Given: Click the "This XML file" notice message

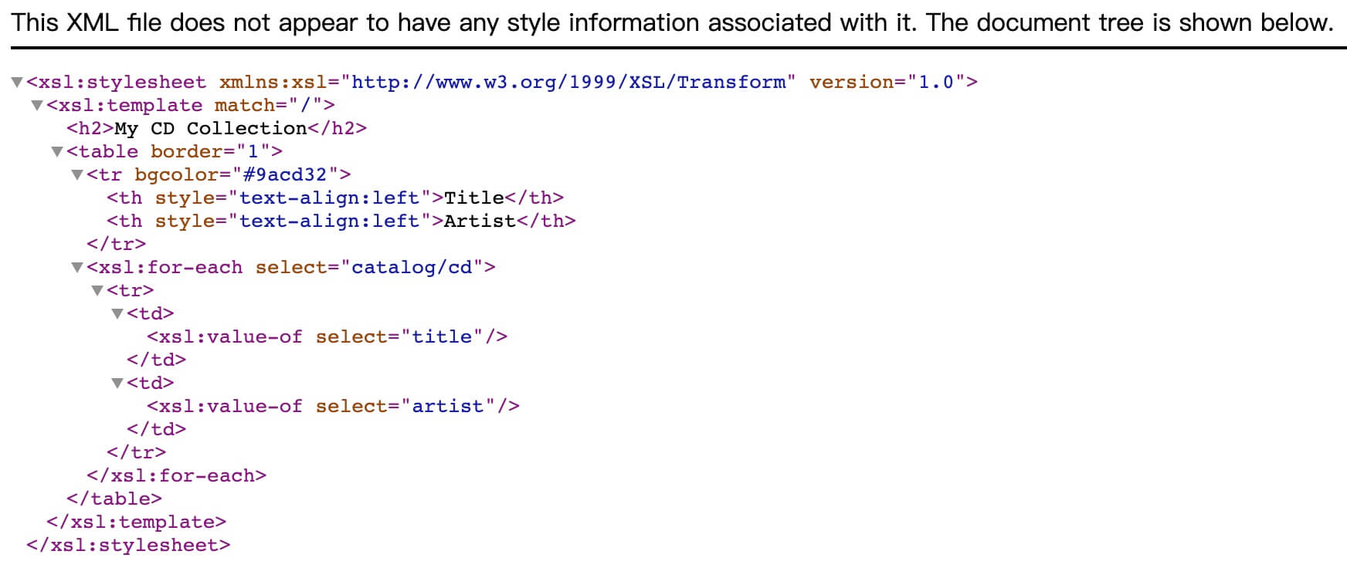Looking at the screenshot, I should tap(672, 23).
